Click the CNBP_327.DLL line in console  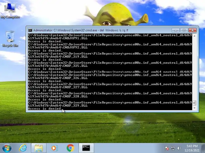[58, 87]
